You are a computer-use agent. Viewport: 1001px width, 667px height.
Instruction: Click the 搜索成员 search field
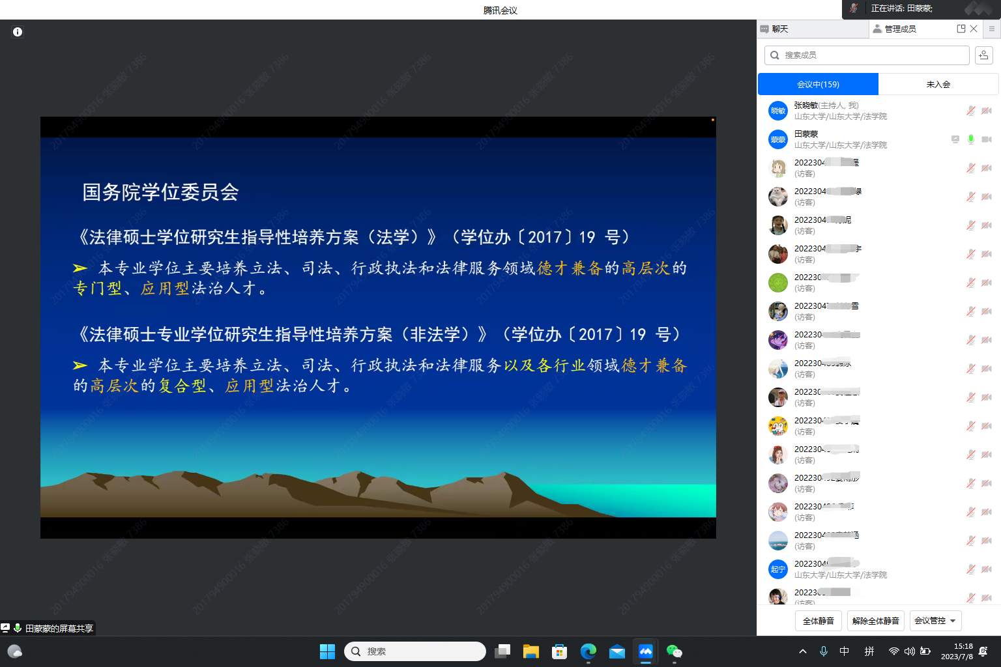pyautogui.click(x=867, y=55)
